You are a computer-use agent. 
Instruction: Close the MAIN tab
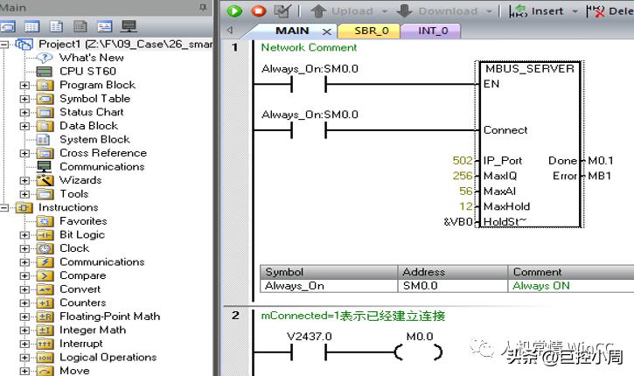point(328,31)
